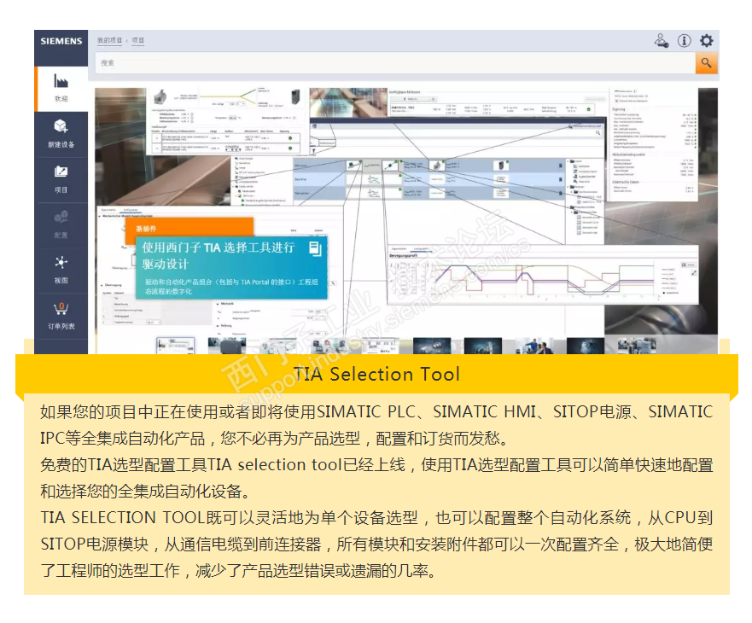This screenshot has width=752, height=623.
Task: Select the fourth carousel thumbnail
Action: click(329, 346)
